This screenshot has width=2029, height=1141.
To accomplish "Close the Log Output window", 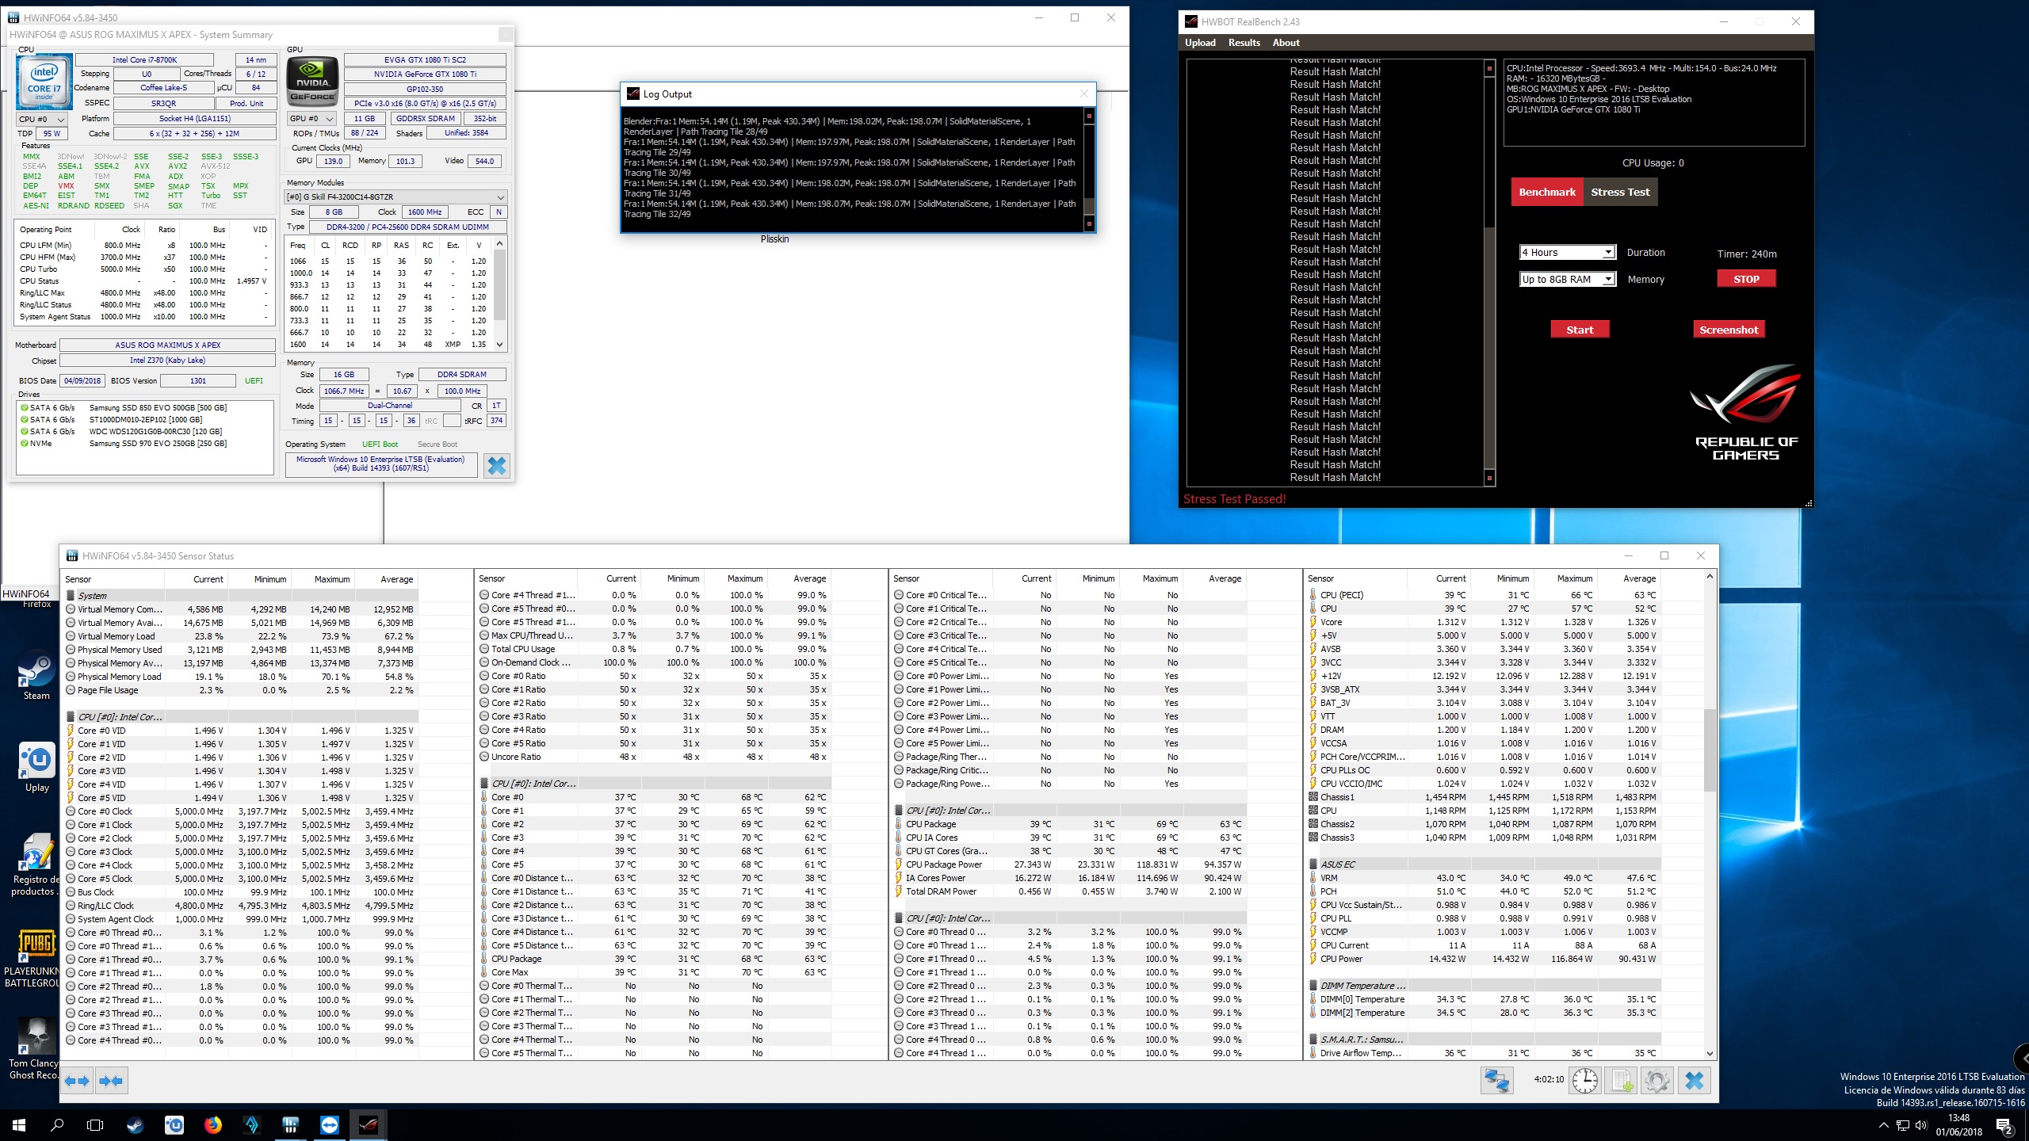I will pos(1083,93).
